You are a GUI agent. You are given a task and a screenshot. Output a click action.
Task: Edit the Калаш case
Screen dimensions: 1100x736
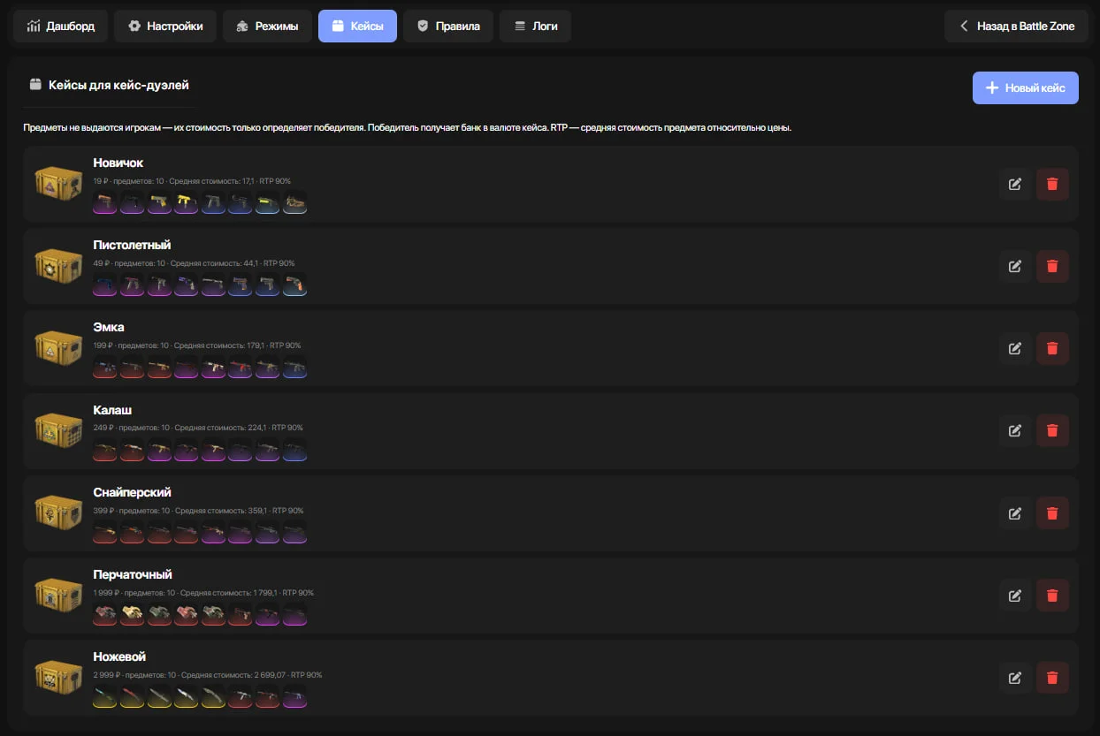[1015, 430]
